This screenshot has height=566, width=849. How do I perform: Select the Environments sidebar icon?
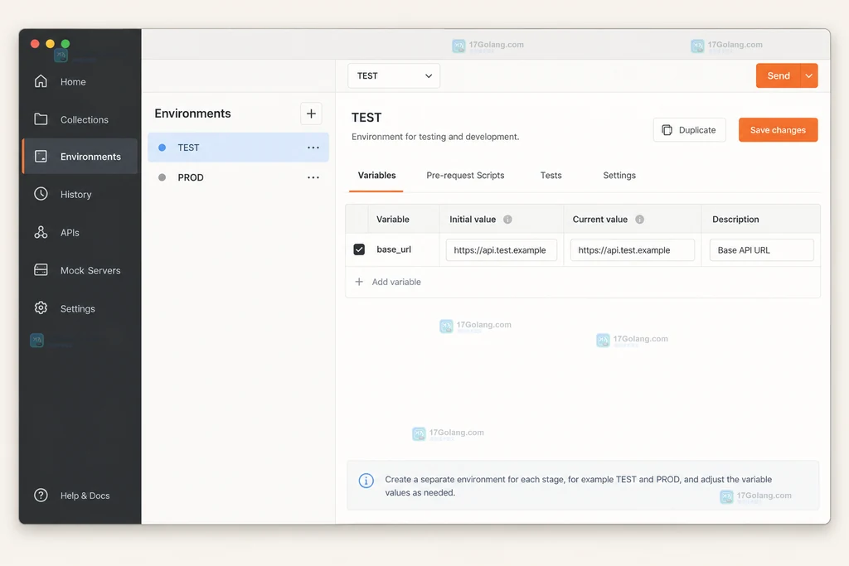(41, 157)
